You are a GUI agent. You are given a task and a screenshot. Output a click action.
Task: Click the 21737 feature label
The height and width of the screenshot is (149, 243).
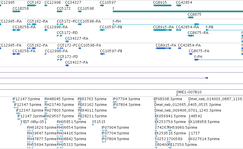click(194, 133)
